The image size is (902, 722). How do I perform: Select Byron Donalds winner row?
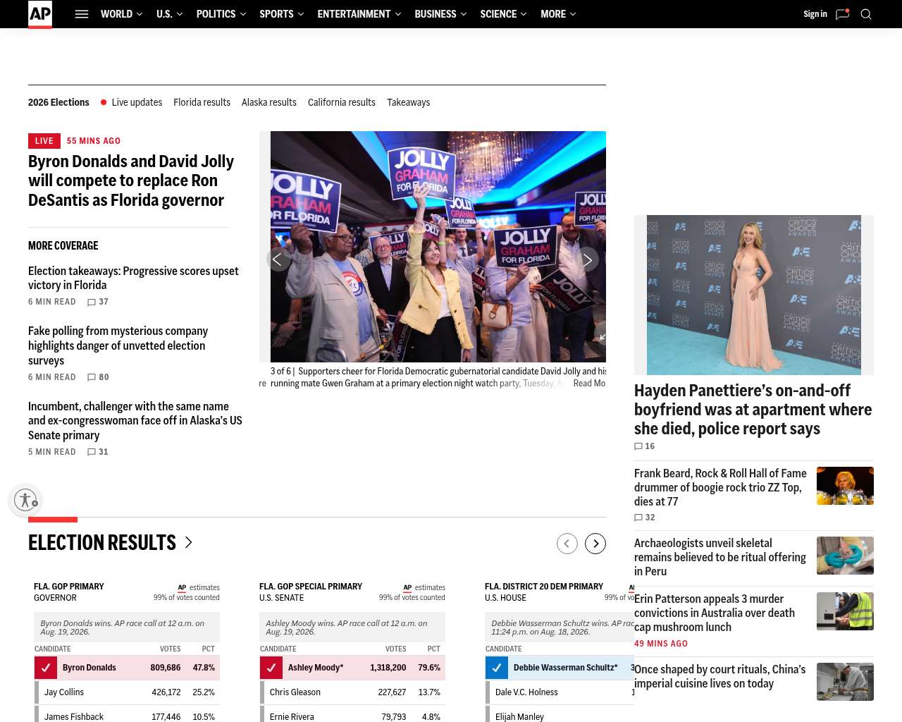(x=127, y=668)
